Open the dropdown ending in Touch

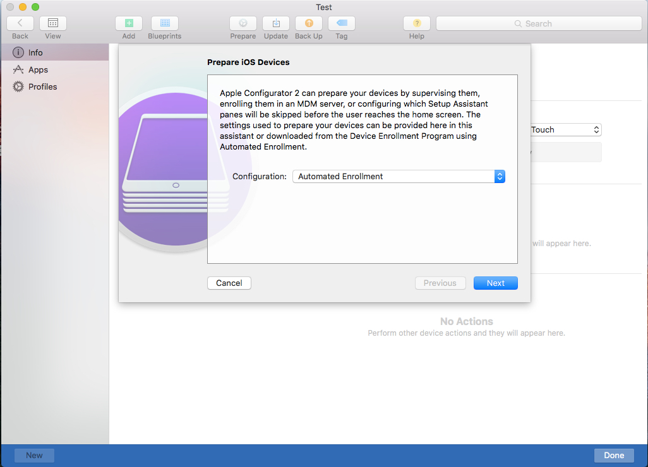pos(565,130)
